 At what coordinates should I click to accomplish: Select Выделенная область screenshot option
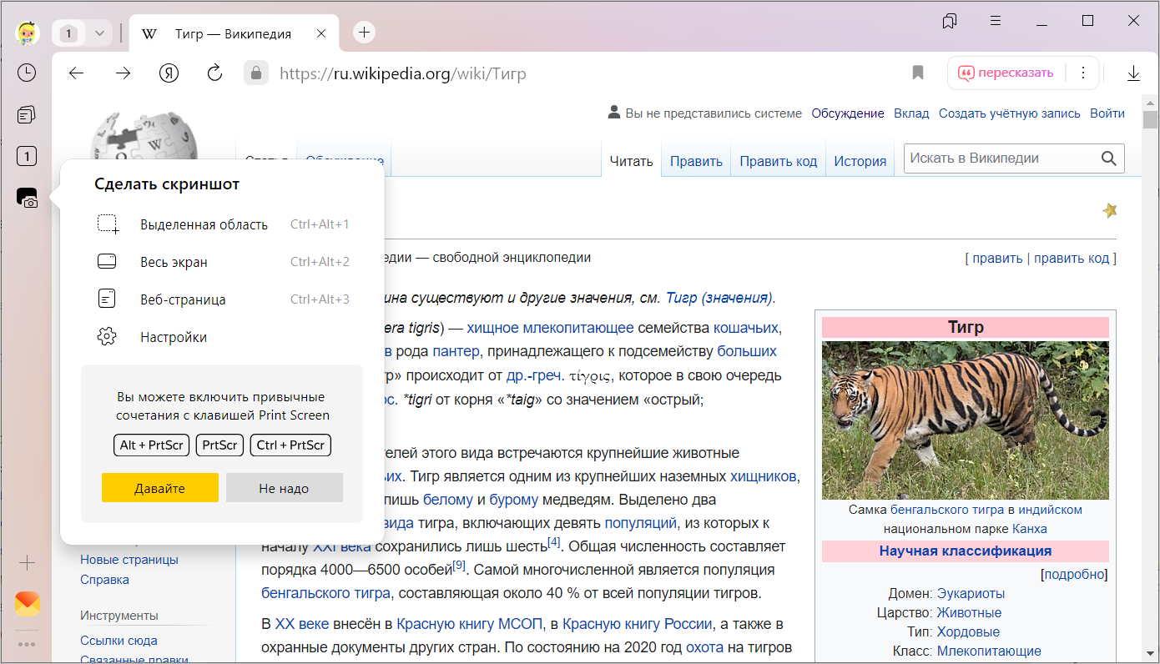click(x=204, y=224)
